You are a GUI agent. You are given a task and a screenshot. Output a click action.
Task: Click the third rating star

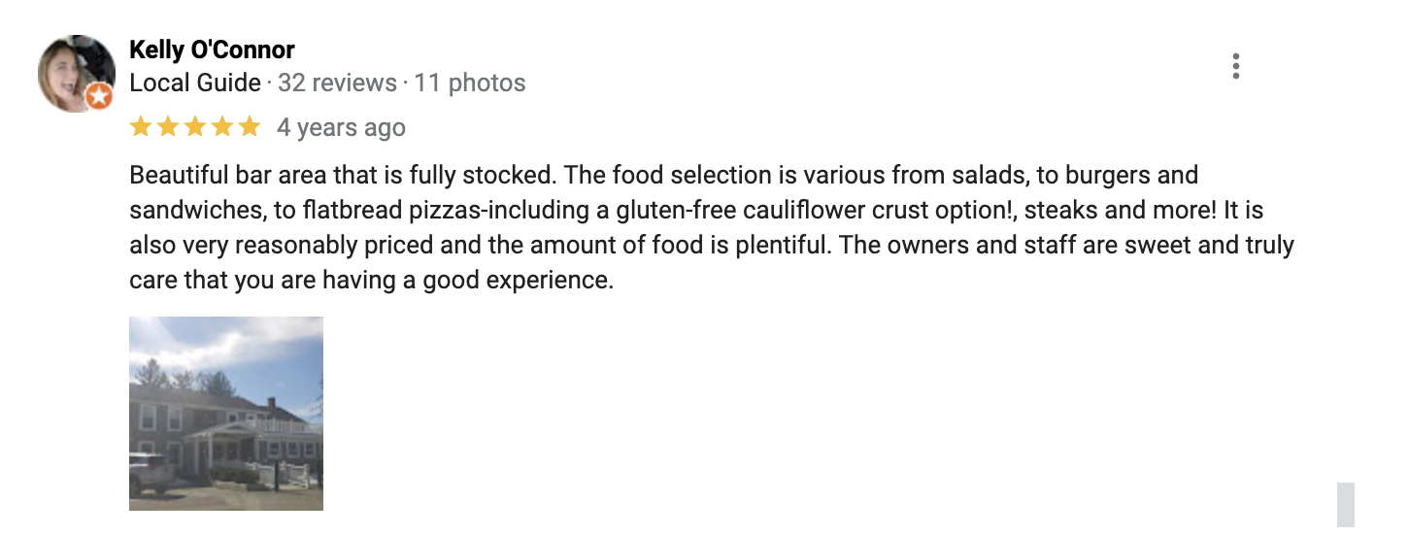195,127
